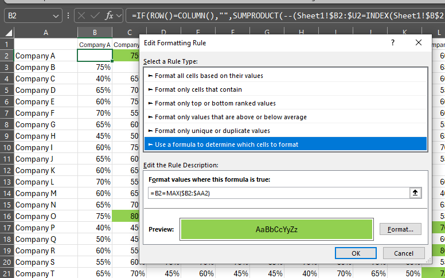Click the Select All corner triangle

[x=9, y=33]
